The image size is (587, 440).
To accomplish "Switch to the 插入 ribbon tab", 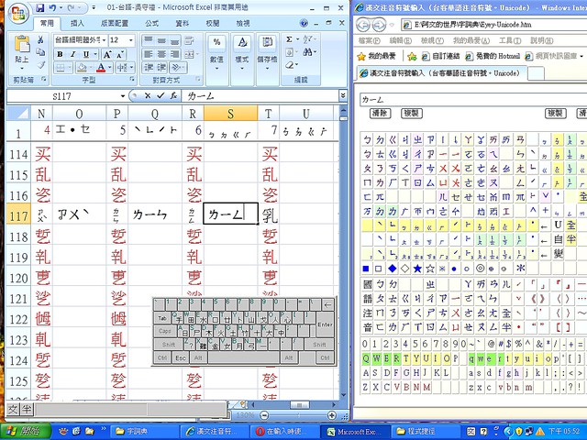I will pos(77,23).
